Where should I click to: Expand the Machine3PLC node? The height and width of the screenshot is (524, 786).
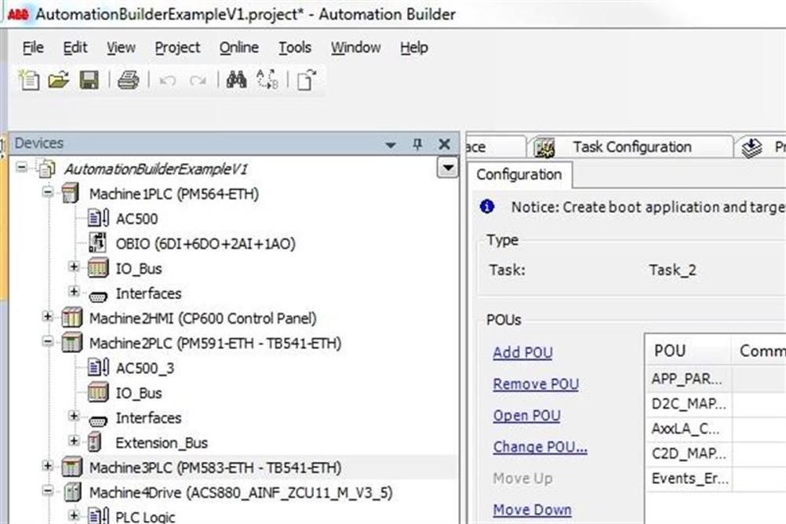[48, 466]
